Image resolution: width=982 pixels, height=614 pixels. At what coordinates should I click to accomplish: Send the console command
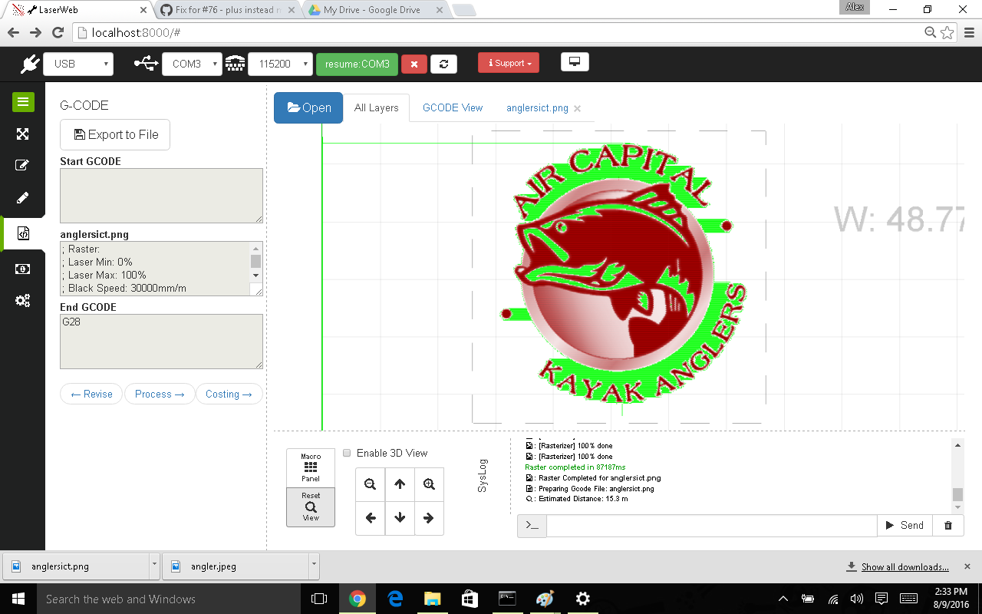click(x=905, y=526)
